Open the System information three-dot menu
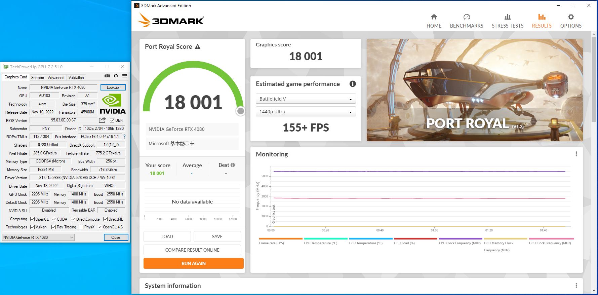 click(576, 286)
